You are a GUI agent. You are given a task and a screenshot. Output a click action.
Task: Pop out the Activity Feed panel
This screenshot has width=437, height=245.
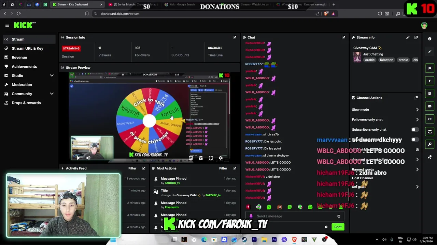click(143, 168)
